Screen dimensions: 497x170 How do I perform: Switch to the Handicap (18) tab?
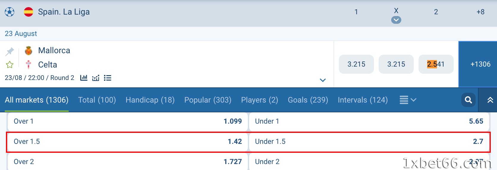coord(150,100)
